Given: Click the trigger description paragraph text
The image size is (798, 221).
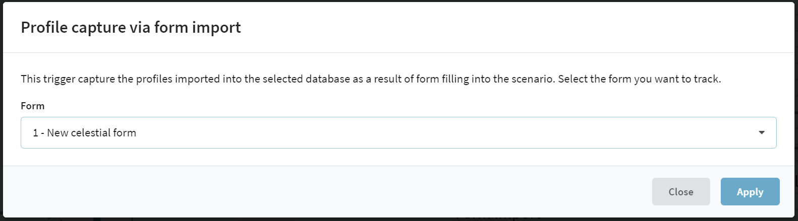Looking at the screenshot, I should click(x=370, y=79).
